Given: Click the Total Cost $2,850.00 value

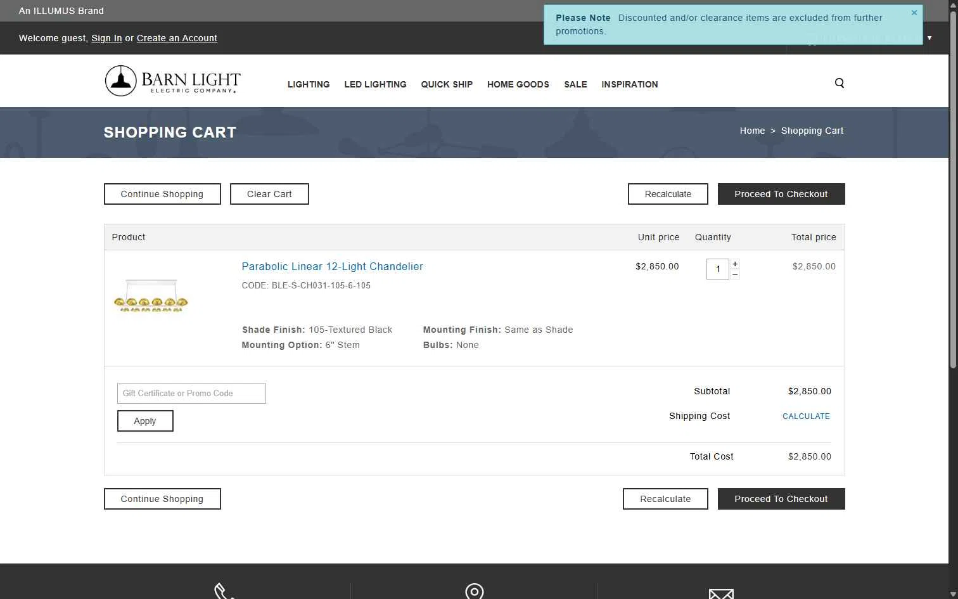Looking at the screenshot, I should pyautogui.click(x=810, y=456).
